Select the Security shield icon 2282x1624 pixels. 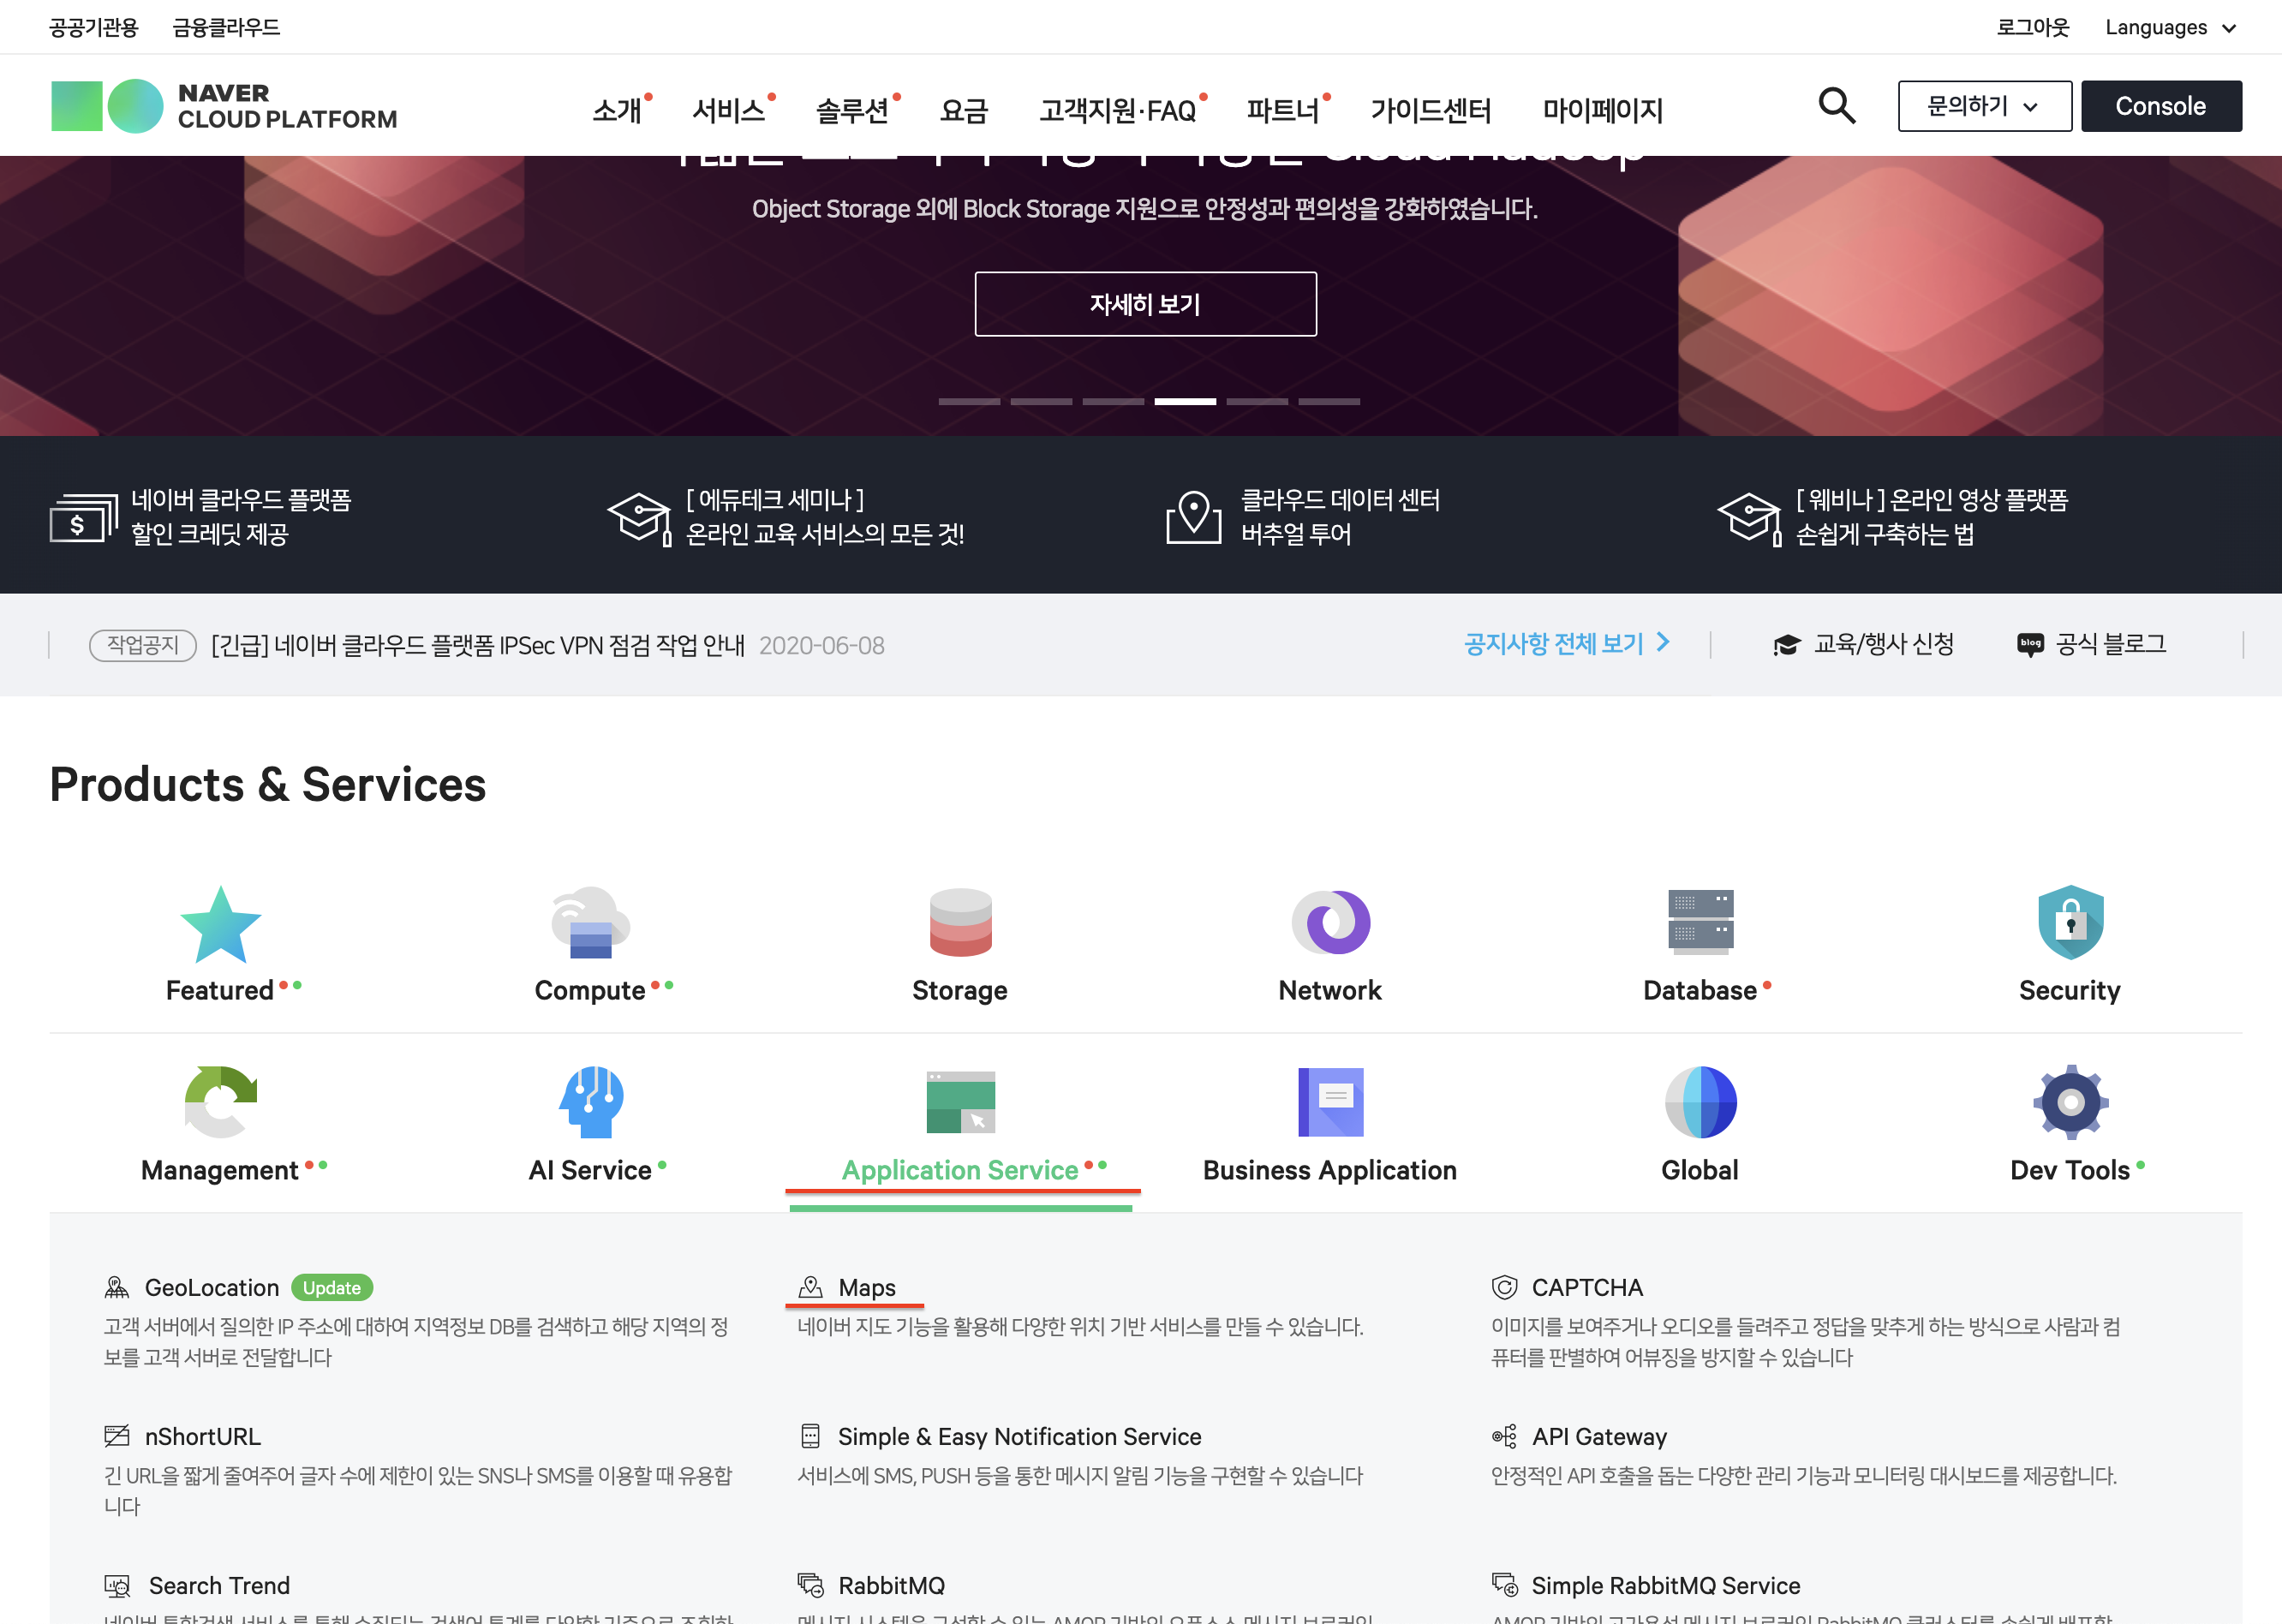(2070, 924)
